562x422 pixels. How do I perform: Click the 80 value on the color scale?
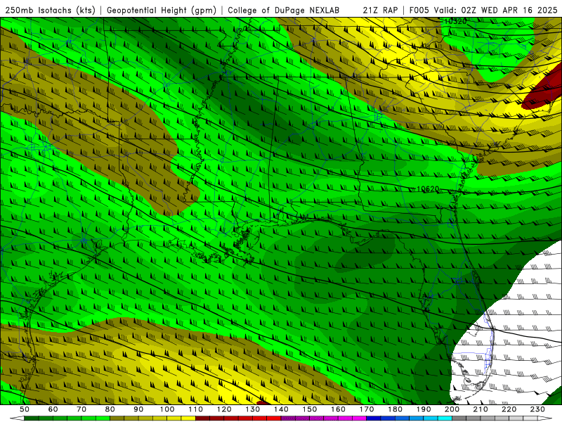pos(110,409)
